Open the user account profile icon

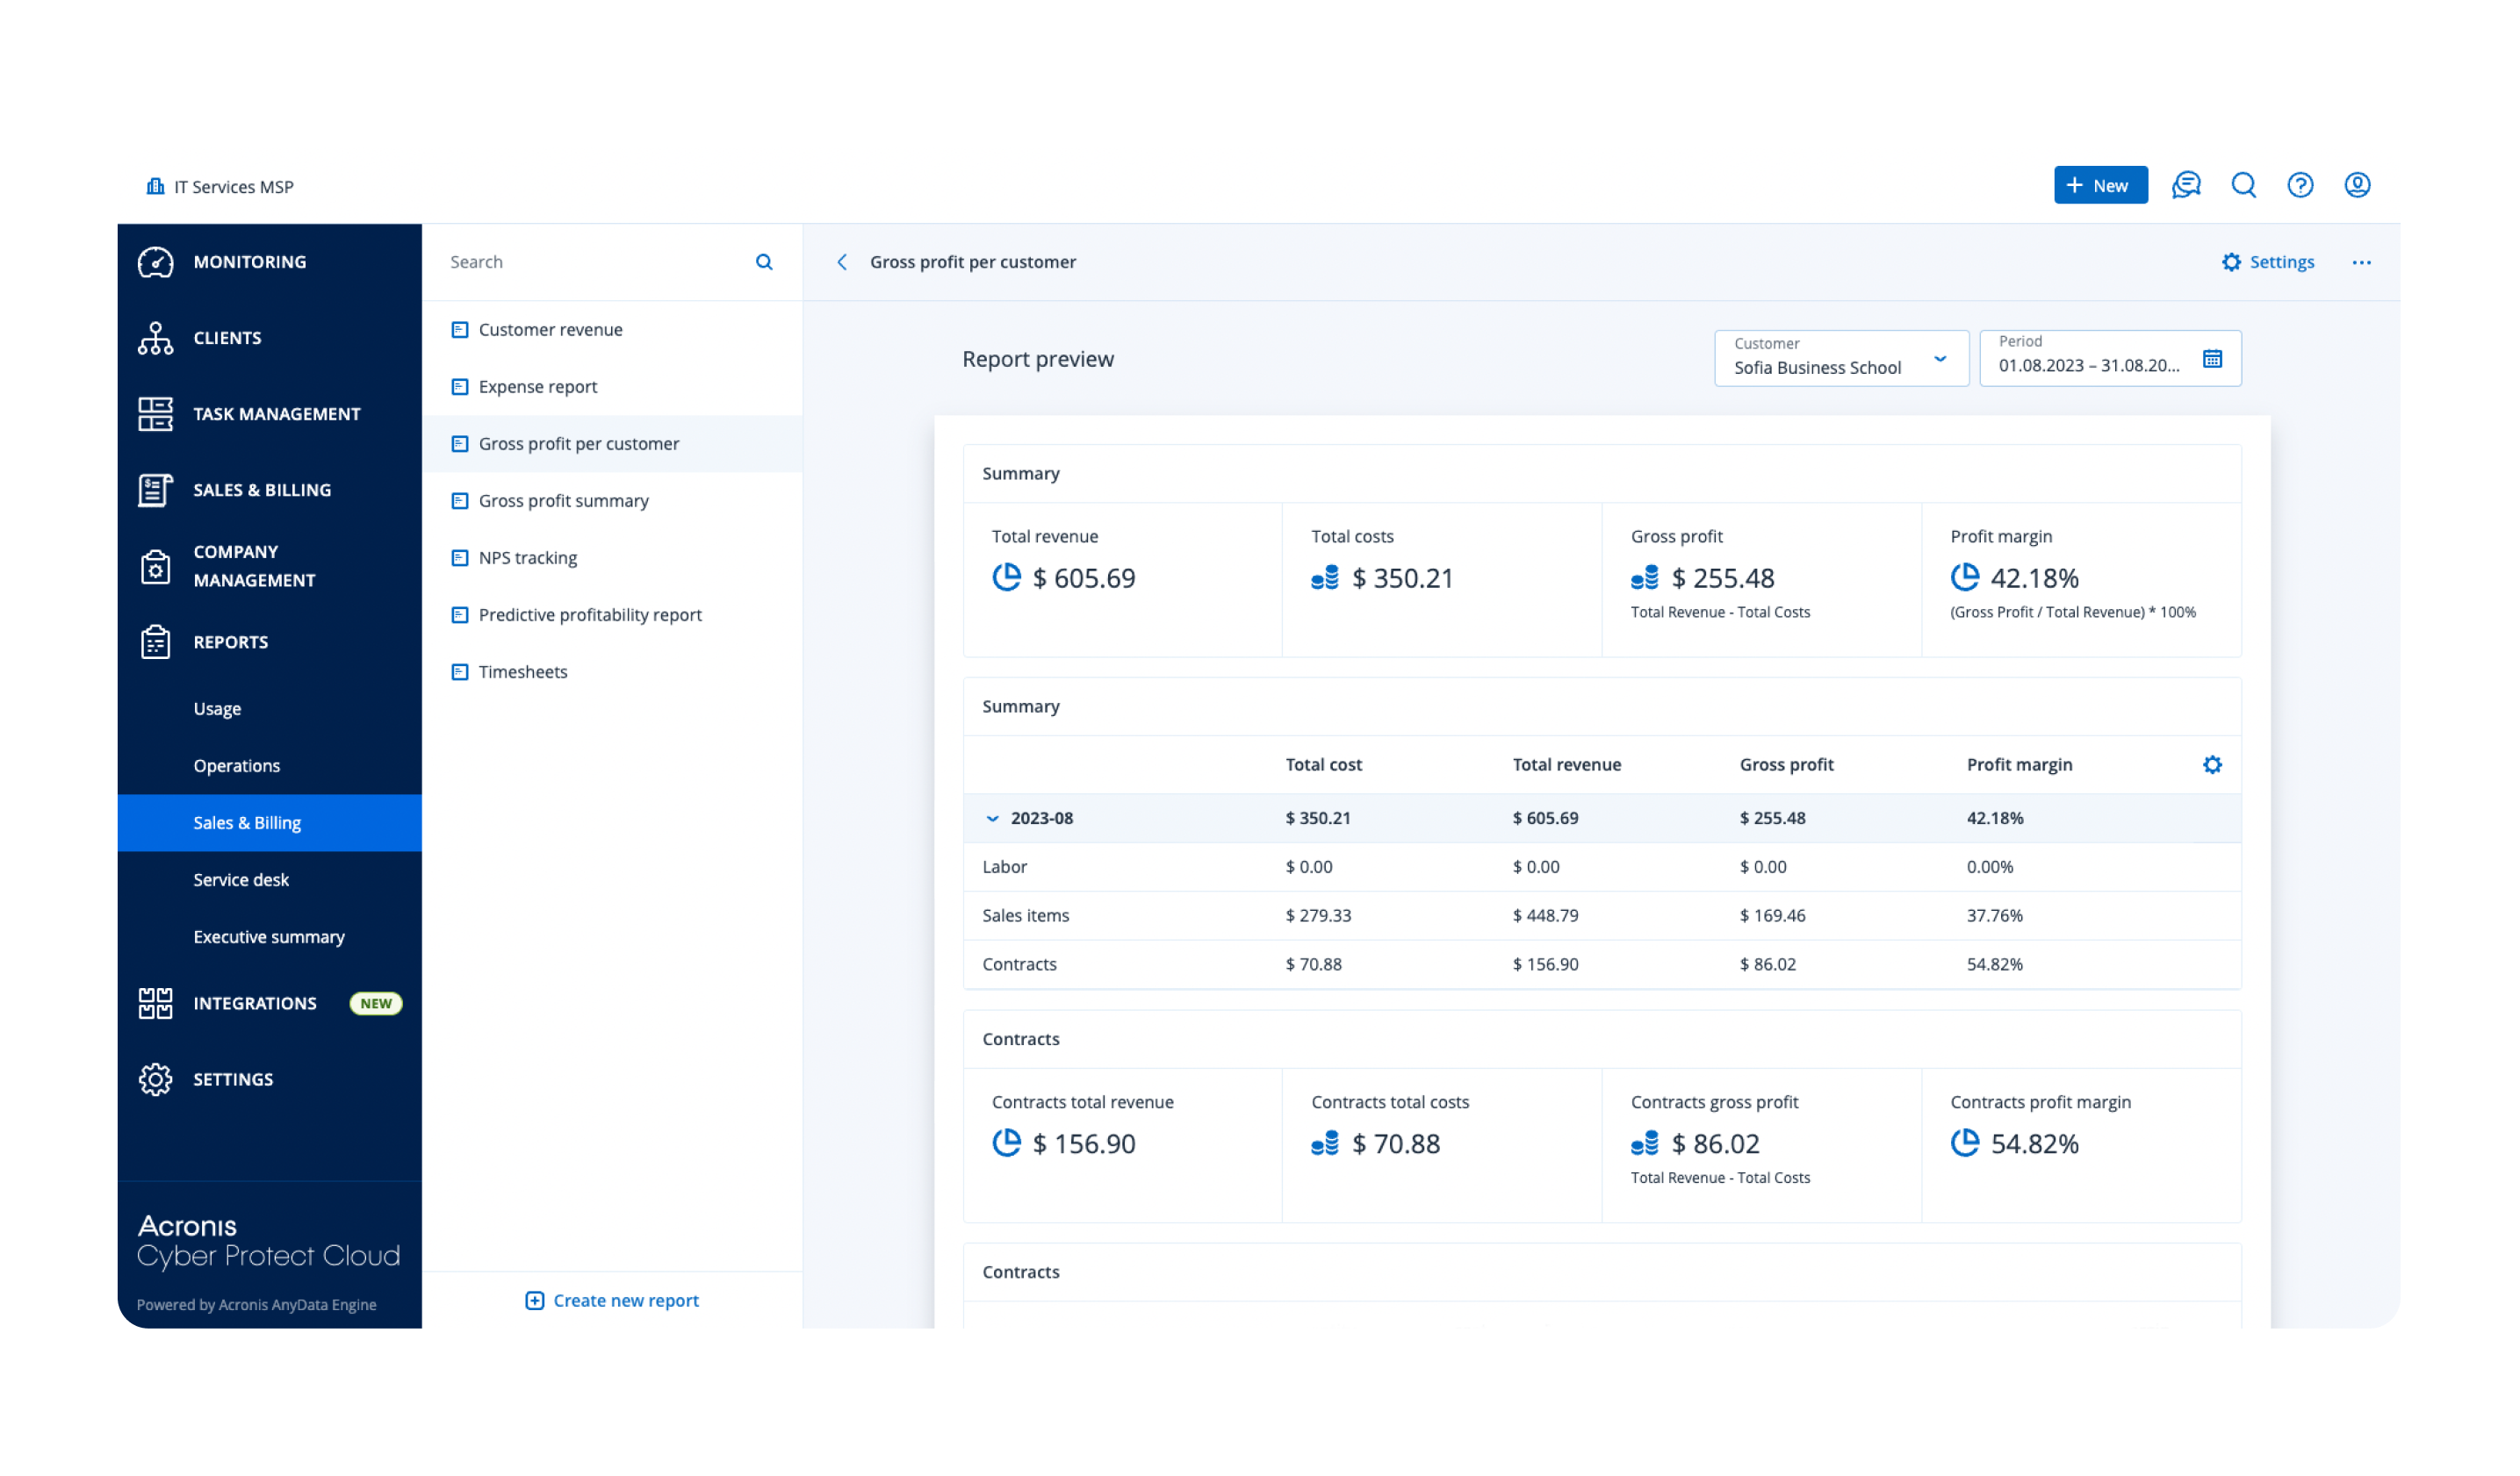2357,185
